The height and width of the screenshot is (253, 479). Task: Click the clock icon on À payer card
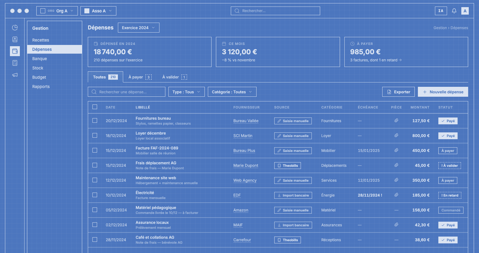(x=352, y=44)
